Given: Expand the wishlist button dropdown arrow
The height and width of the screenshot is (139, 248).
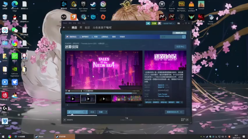Looking at the screenshot, I should coord(86,112).
